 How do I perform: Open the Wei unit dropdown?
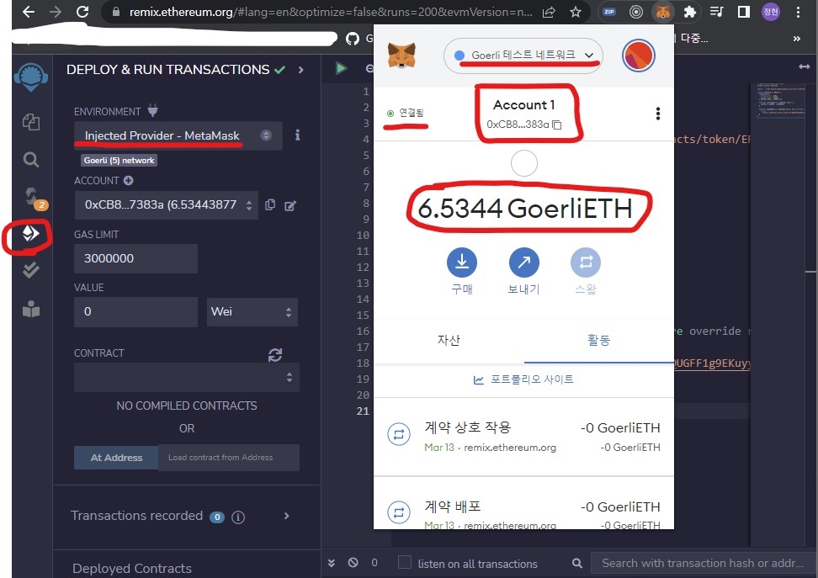(252, 312)
